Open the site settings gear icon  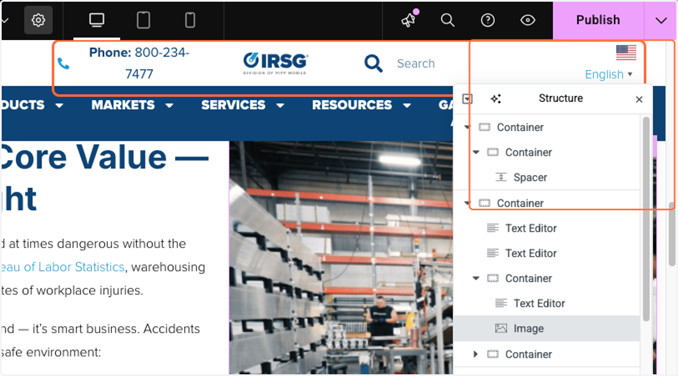tap(38, 20)
